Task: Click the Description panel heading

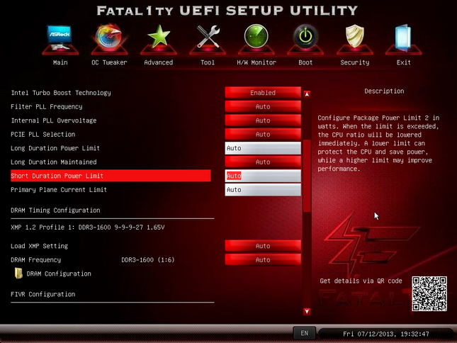Action: (384, 91)
